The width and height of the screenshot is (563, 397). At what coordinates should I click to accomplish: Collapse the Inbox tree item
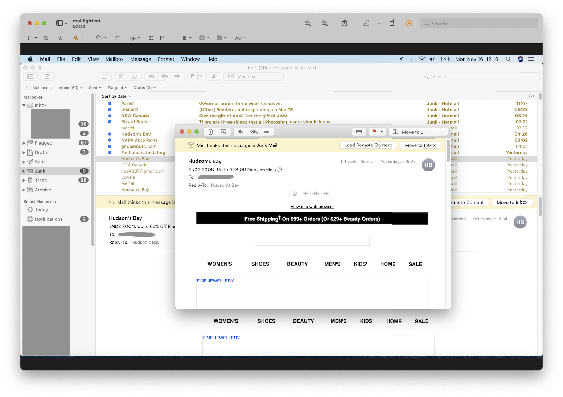pos(24,106)
